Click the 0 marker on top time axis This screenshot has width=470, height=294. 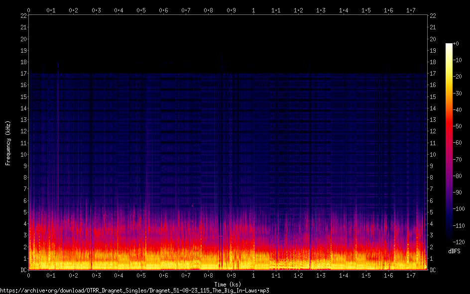pos(29,10)
